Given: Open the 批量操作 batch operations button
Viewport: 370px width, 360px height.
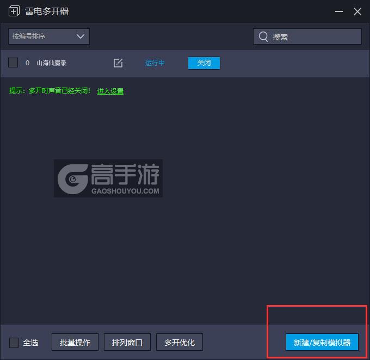Looking at the screenshot, I should (x=75, y=342).
